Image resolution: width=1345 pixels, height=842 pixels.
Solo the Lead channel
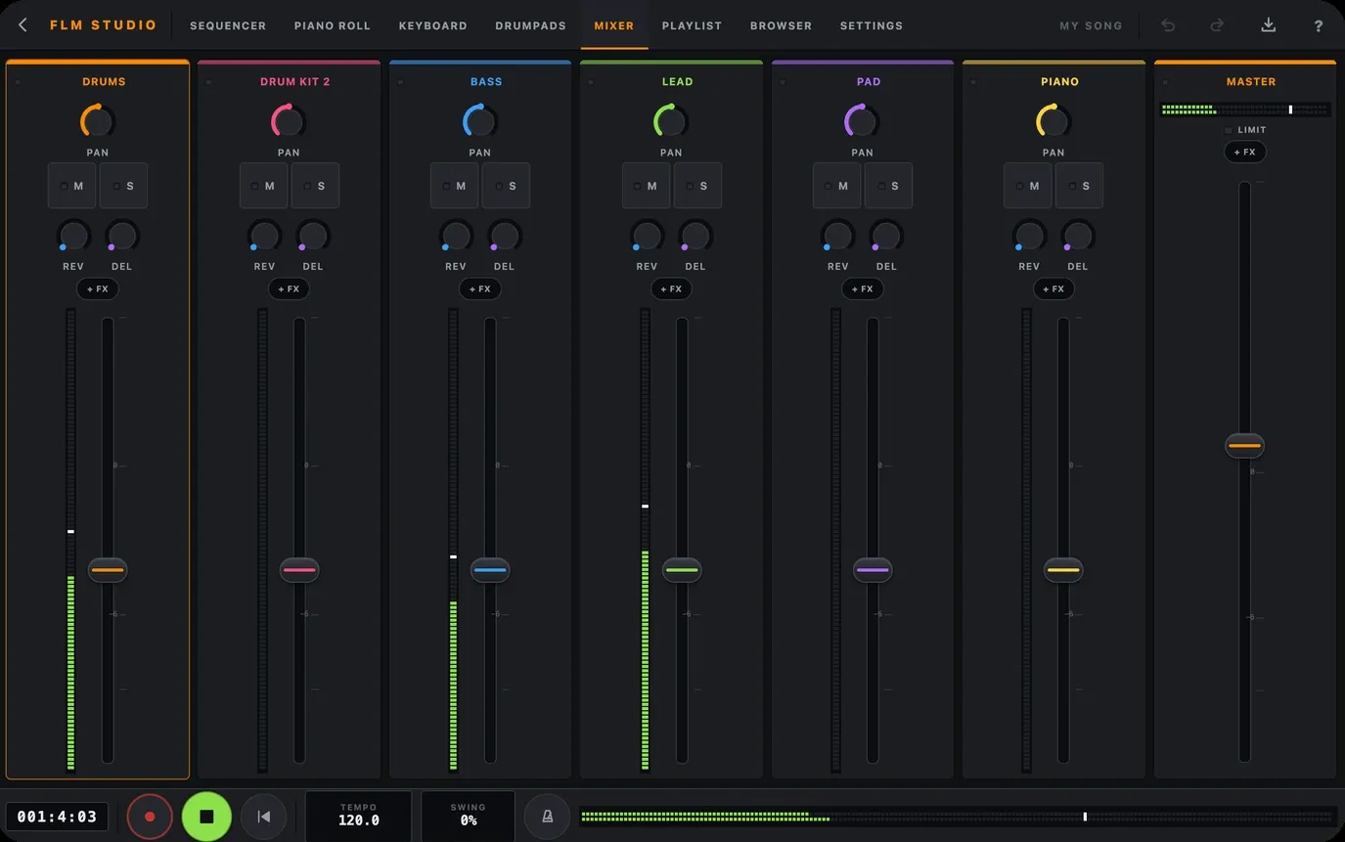coord(697,186)
